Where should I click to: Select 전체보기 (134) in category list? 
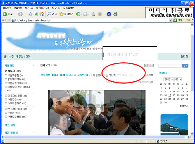pyautogui.click(x=13, y=71)
